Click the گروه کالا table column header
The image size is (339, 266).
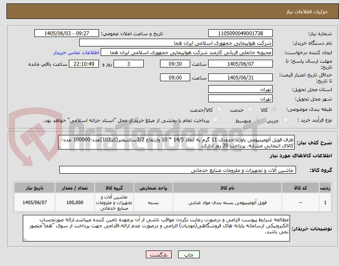[x=114, y=188]
